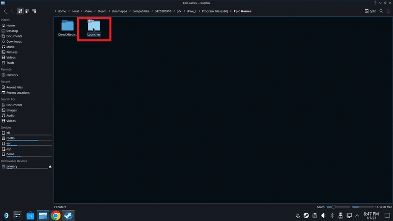Viewport: 393px width, 221px height.
Task: Go forward with the forward arrow
Action: pos(11,11)
